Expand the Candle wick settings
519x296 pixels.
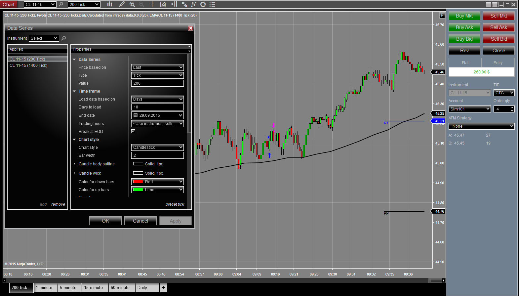tap(74, 173)
